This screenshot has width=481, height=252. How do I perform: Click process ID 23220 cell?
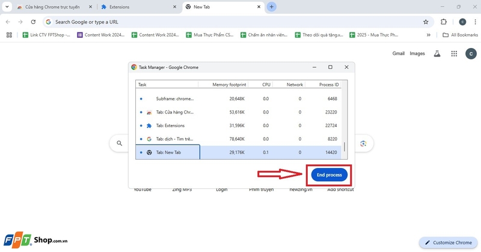[331, 112]
